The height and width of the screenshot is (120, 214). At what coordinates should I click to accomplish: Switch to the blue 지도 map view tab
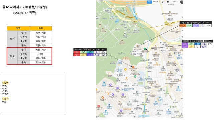pyautogui.click(x=149, y=2)
